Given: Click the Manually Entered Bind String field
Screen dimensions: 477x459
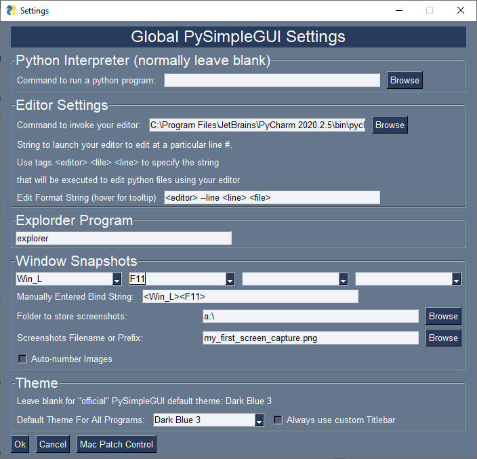Looking at the screenshot, I should (251, 296).
